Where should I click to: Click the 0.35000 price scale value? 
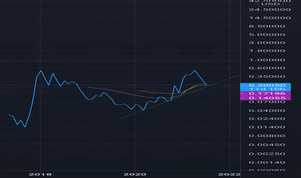[x=267, y=77]
